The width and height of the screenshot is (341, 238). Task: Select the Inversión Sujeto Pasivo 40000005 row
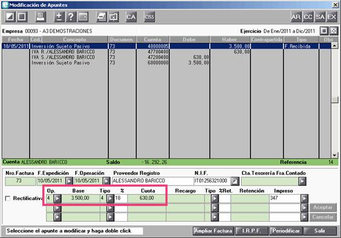(x=166, y=46)
